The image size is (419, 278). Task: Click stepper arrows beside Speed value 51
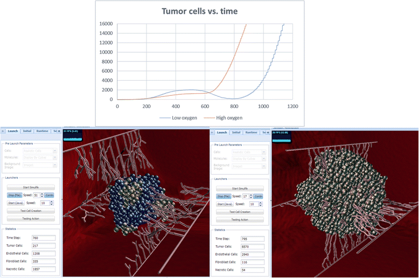point(41,195)
